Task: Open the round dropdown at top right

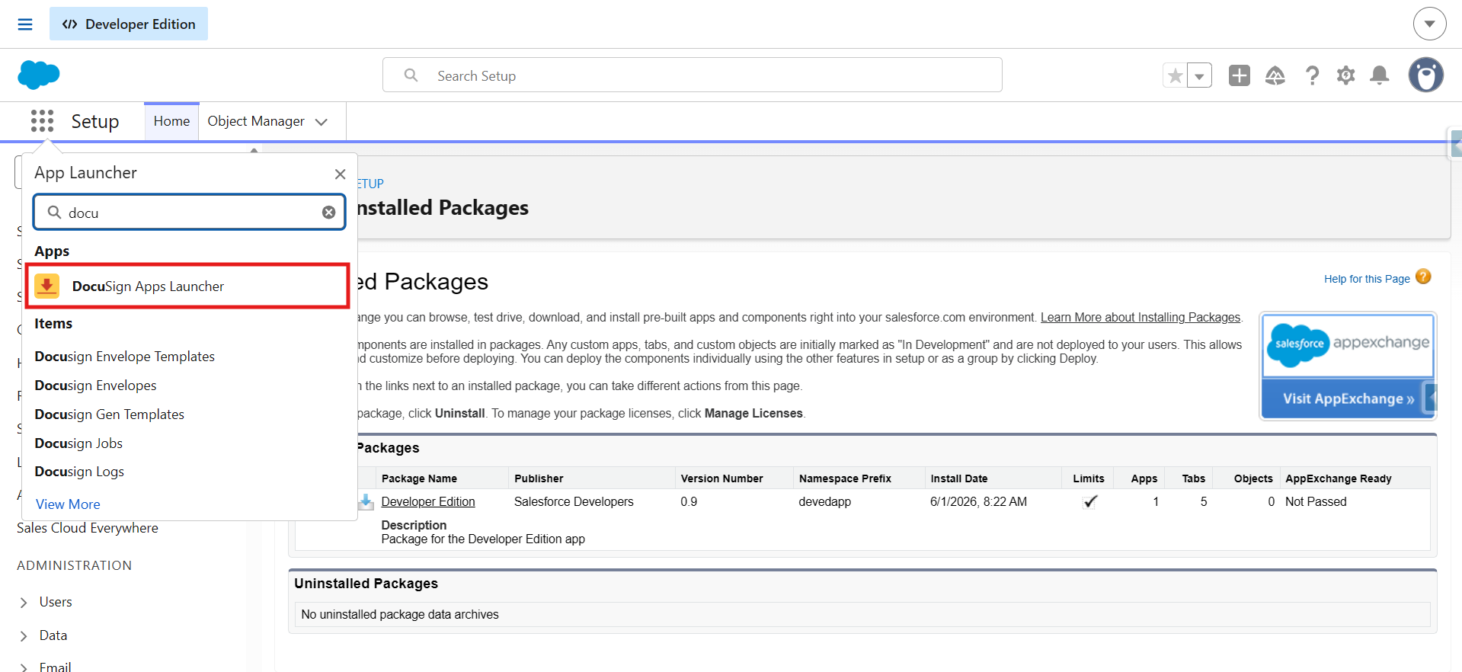Action: point(1430,24)
